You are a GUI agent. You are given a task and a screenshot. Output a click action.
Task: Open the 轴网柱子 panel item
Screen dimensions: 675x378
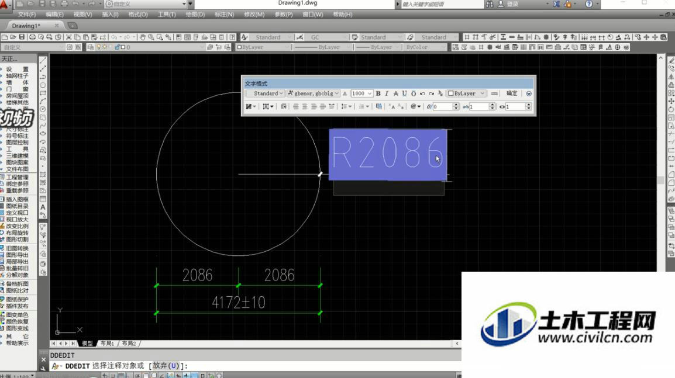17,76
